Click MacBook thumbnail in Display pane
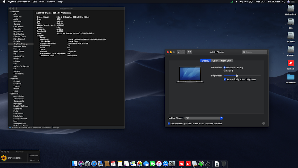This screenshot has width=298, height=168. [x=190, y=74]
